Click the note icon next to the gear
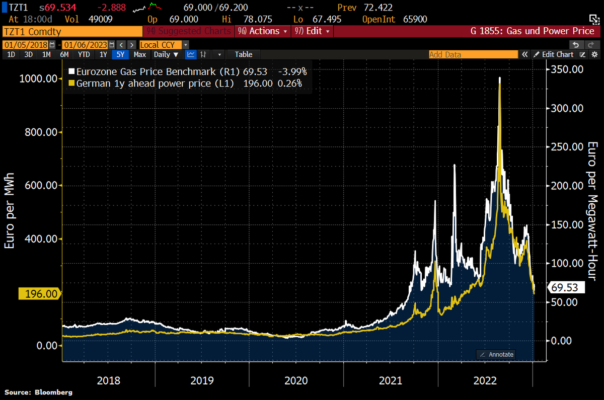 (582, 54)
